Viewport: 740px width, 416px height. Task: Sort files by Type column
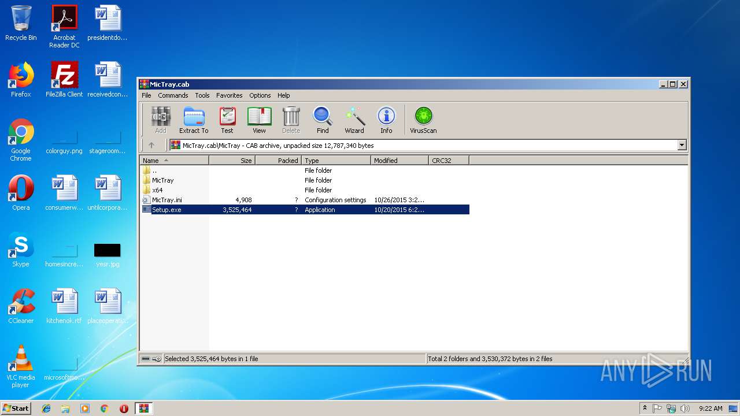click(x=336, y=161)
